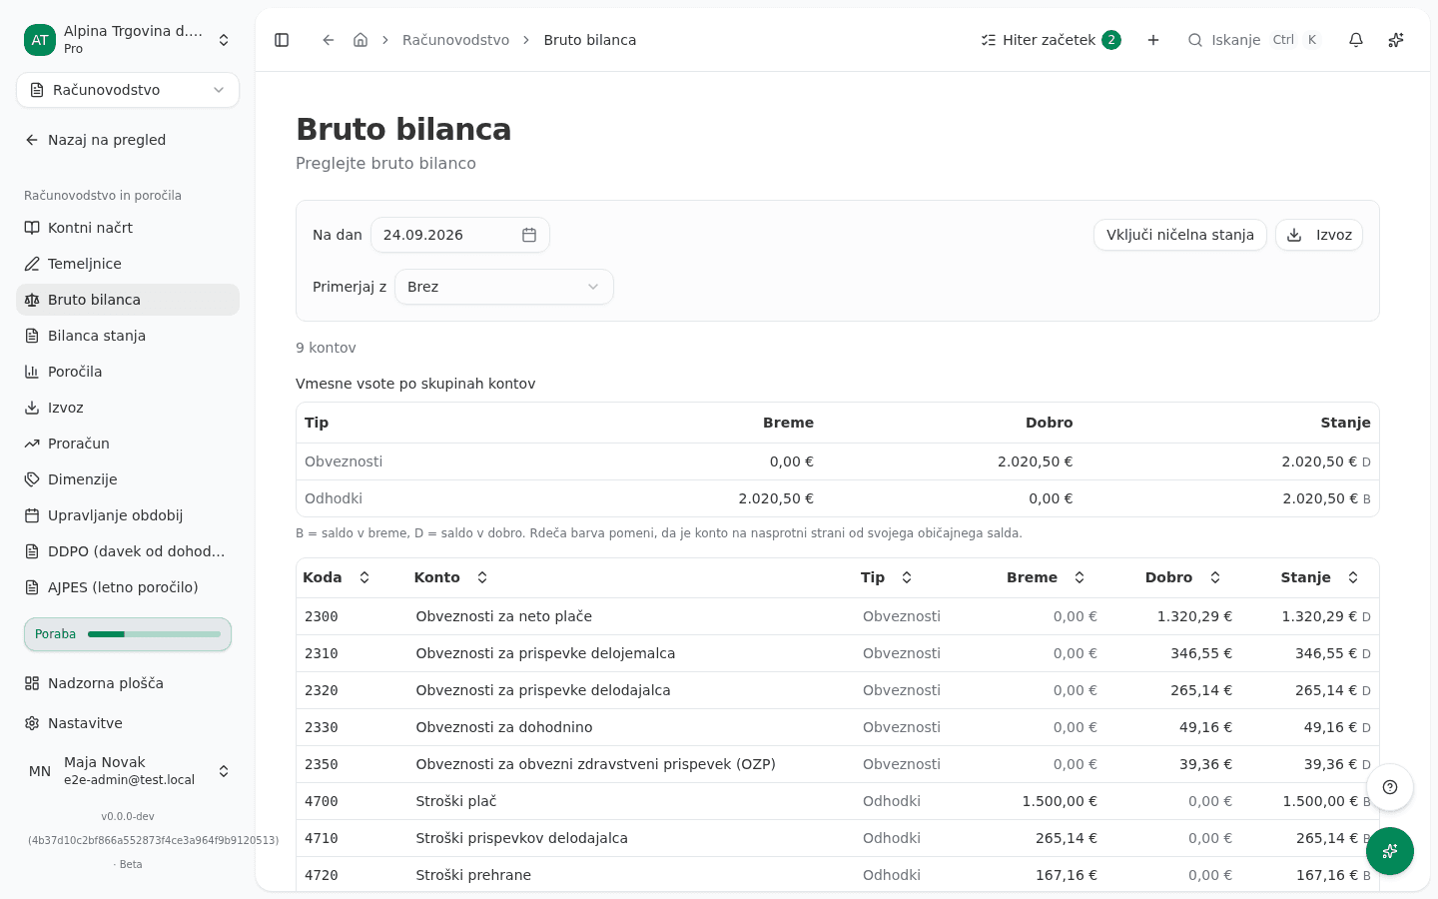The image size is (1438, 899).
Task: Click the green floating assistant button
Action: pyautogui.click(x=1390, y=851)
